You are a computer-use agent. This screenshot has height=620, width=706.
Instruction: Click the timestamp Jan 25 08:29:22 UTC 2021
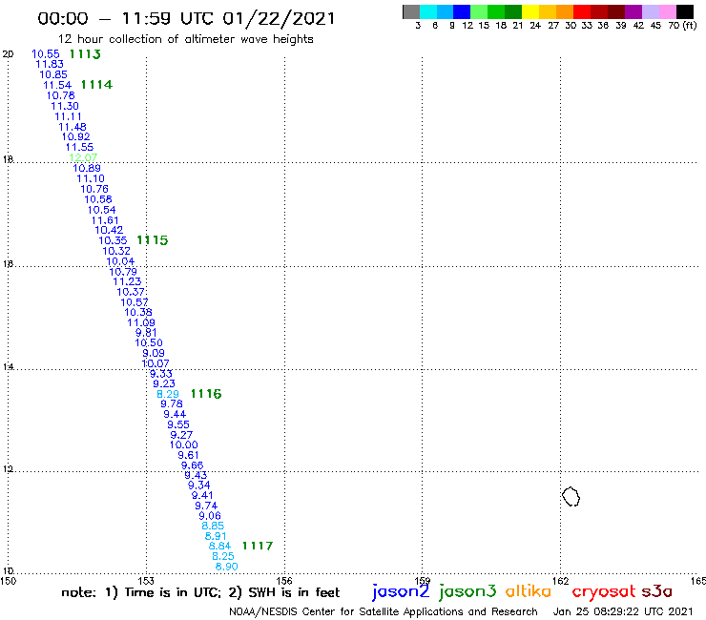pos(623,612)
